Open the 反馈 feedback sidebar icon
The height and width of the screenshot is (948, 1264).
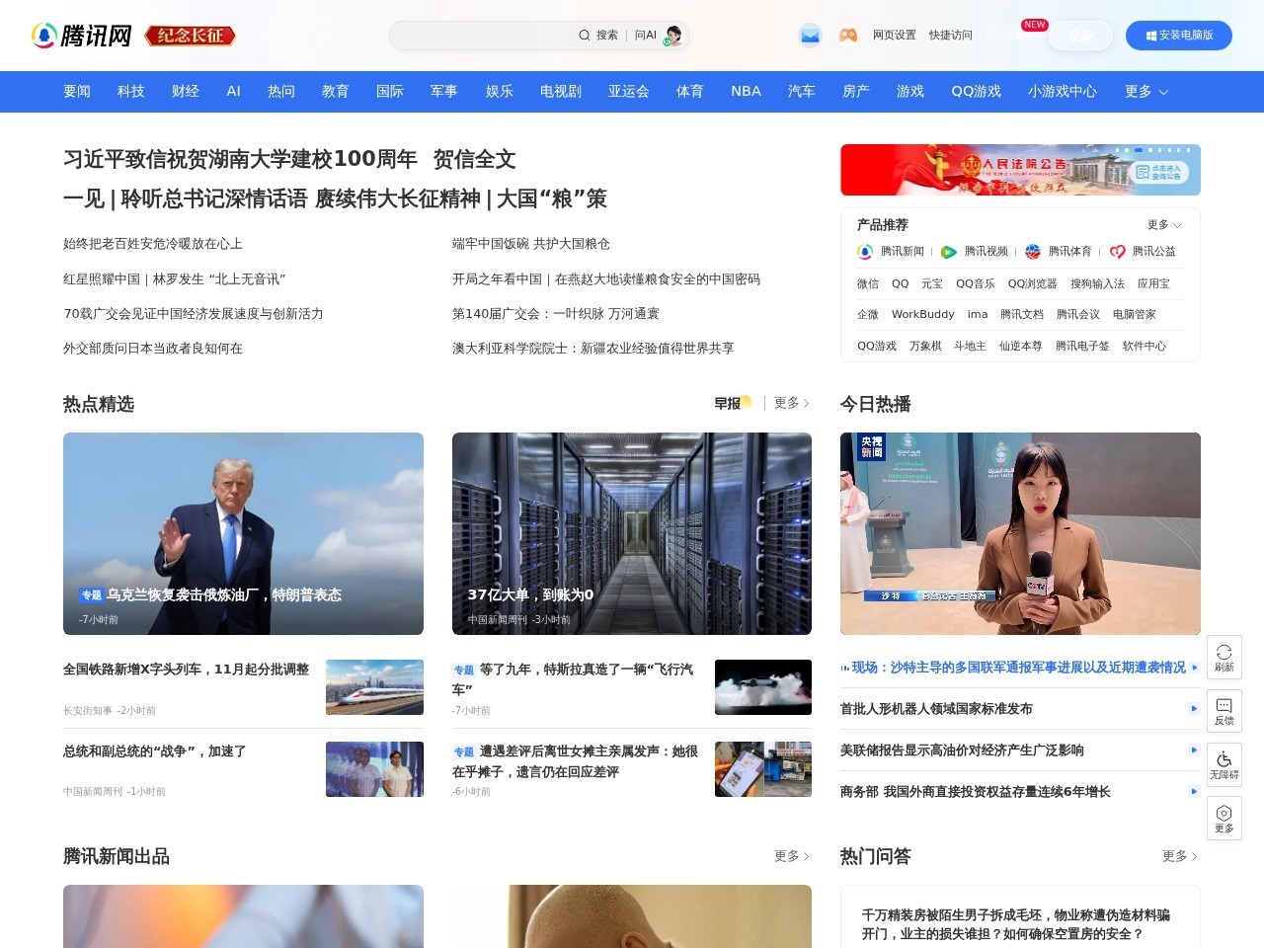pos(1224,711)
